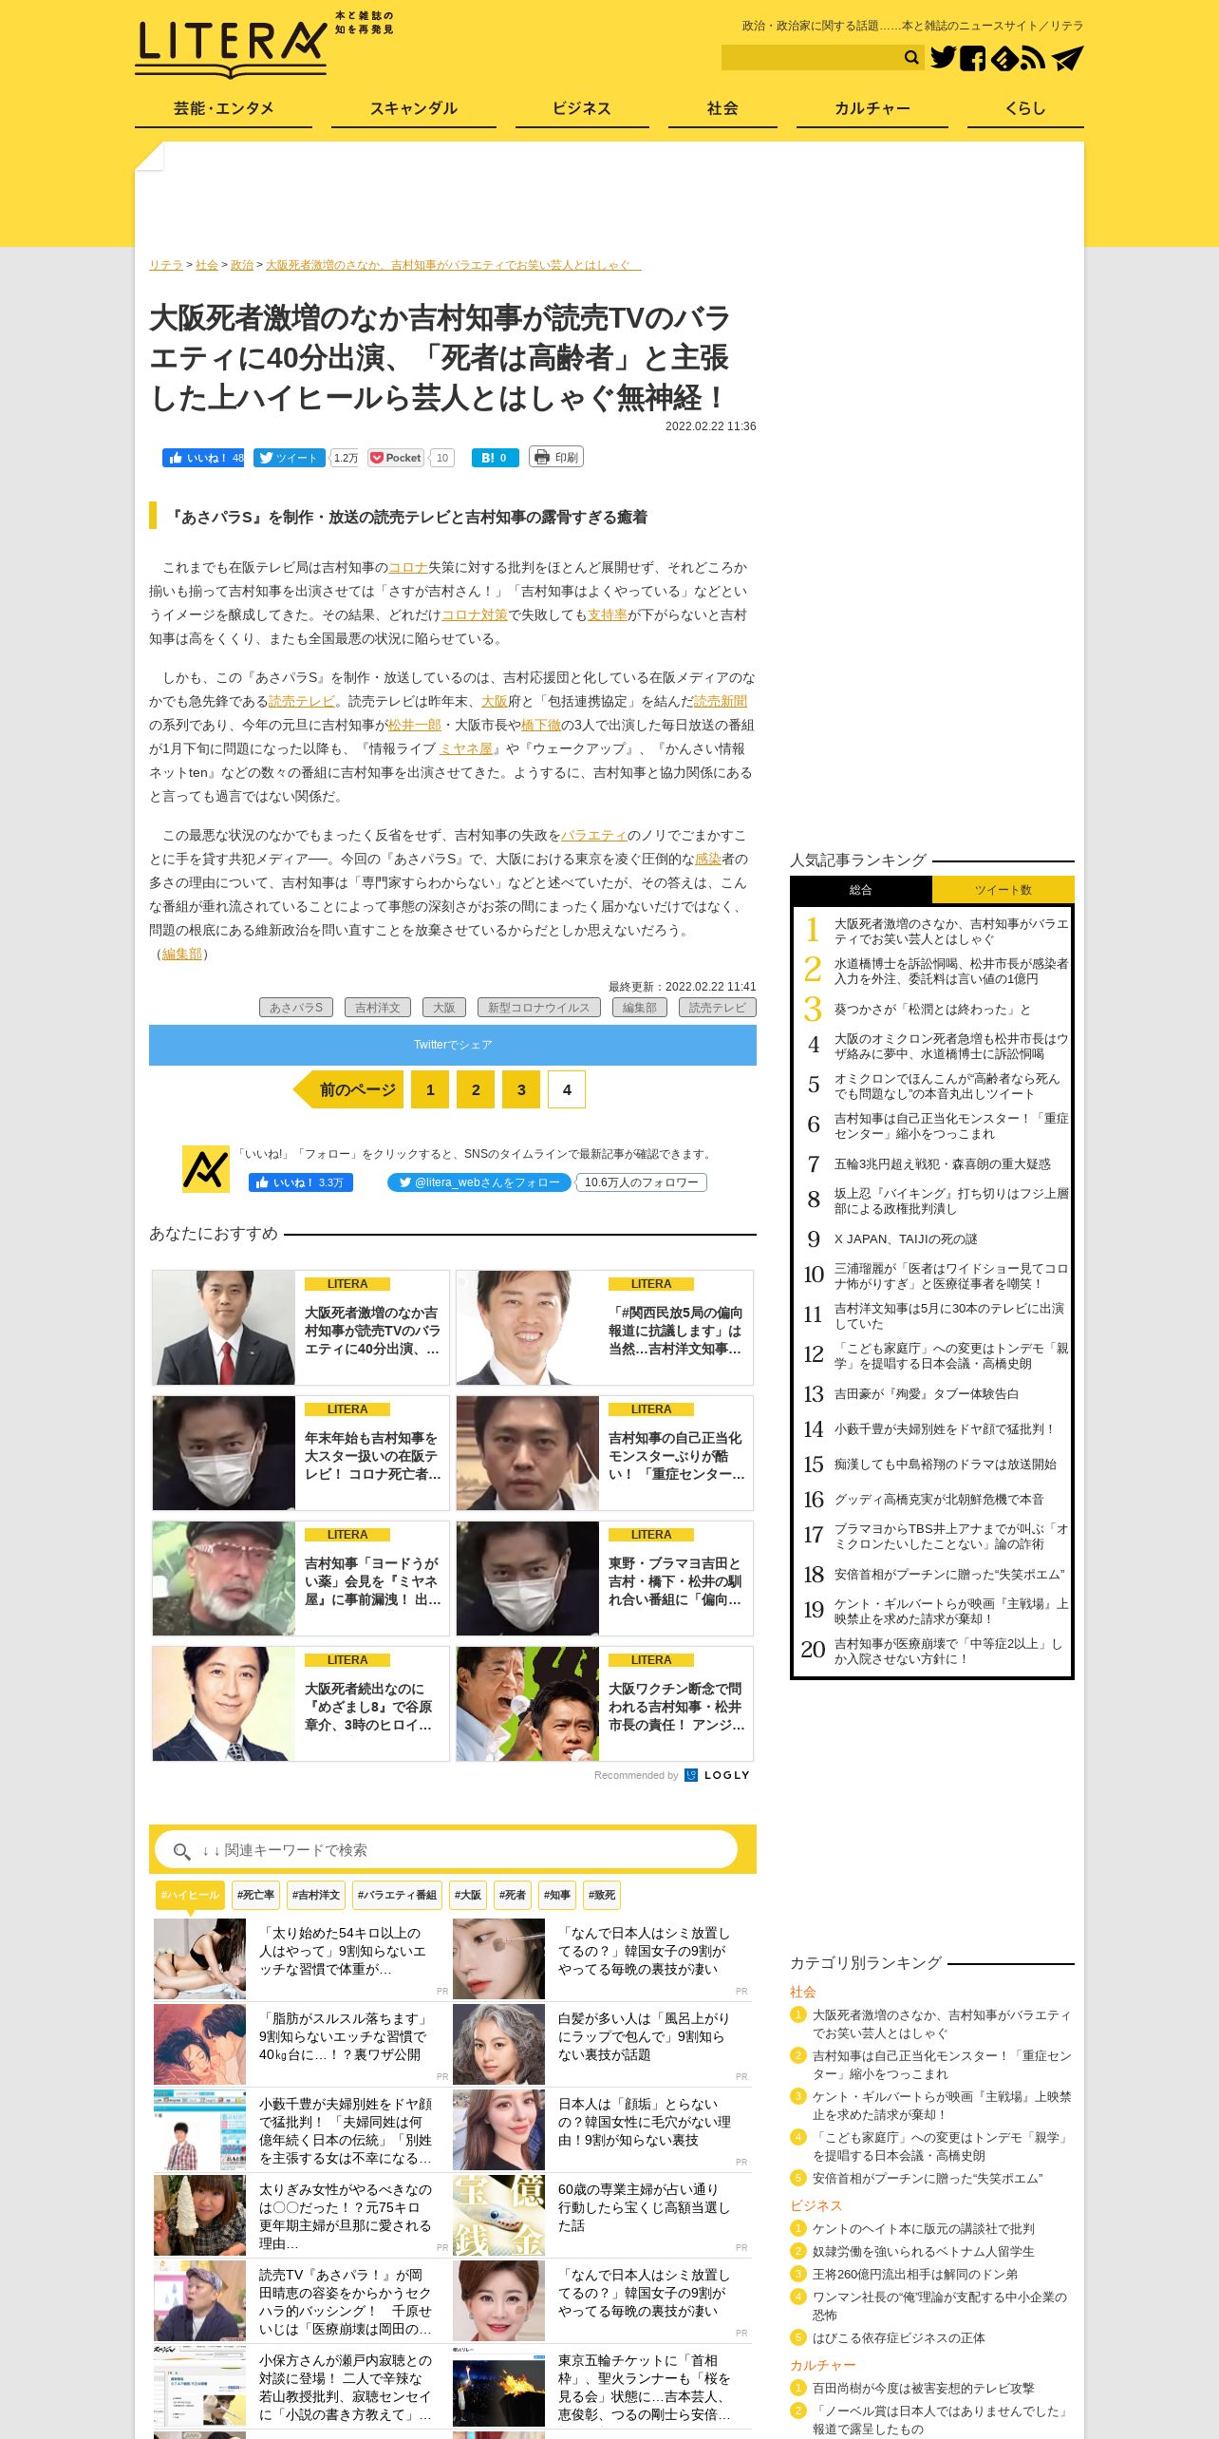Click the 関連キーワードで検索 input field
The width and height of the screenshot is (1219, 2439).
click(446, 1850)
